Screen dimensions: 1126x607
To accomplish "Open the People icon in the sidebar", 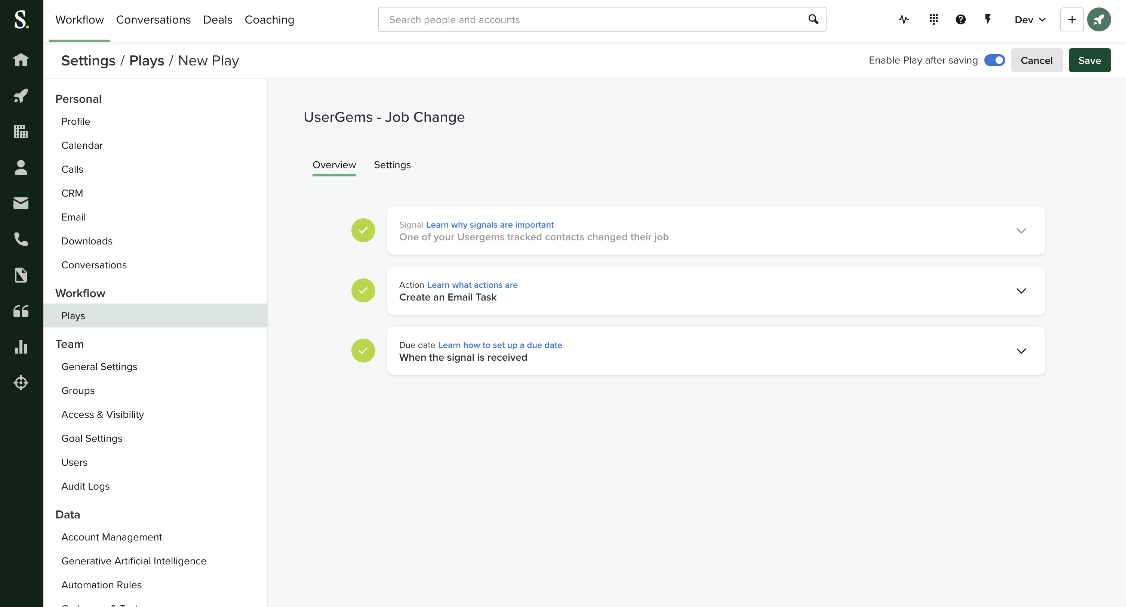I will pyautogui.click(x=21, y=167).
